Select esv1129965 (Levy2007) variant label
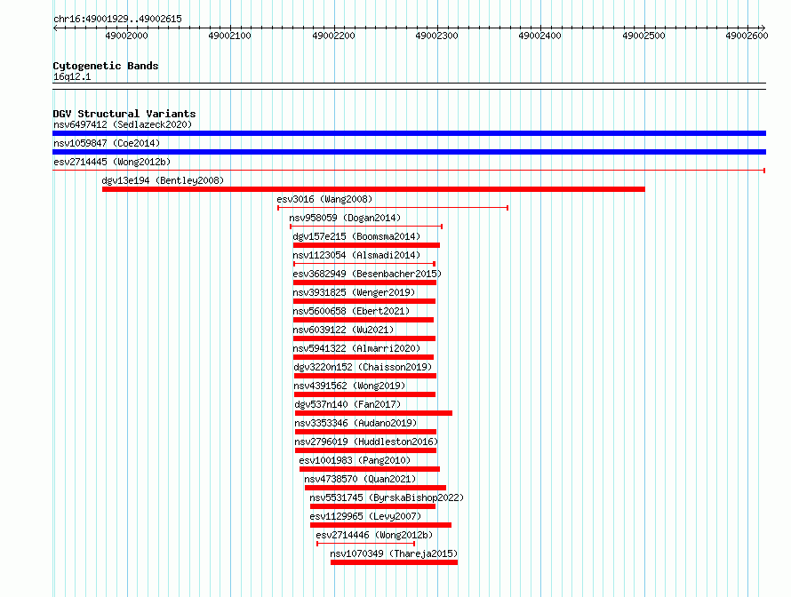The height and width of the screenshot is (597, 791). pos(365,516)
